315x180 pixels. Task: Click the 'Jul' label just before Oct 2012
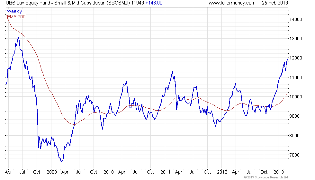(249, 172)
